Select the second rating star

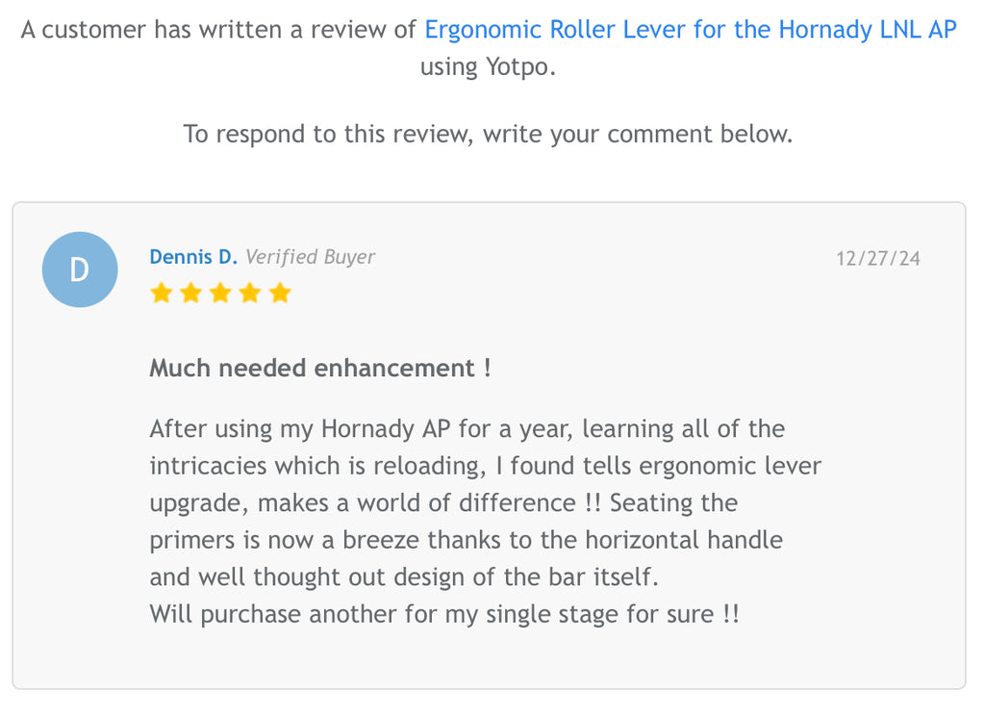191,294
